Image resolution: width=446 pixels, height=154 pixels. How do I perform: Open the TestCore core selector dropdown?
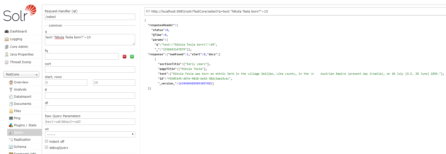(21, 74)
